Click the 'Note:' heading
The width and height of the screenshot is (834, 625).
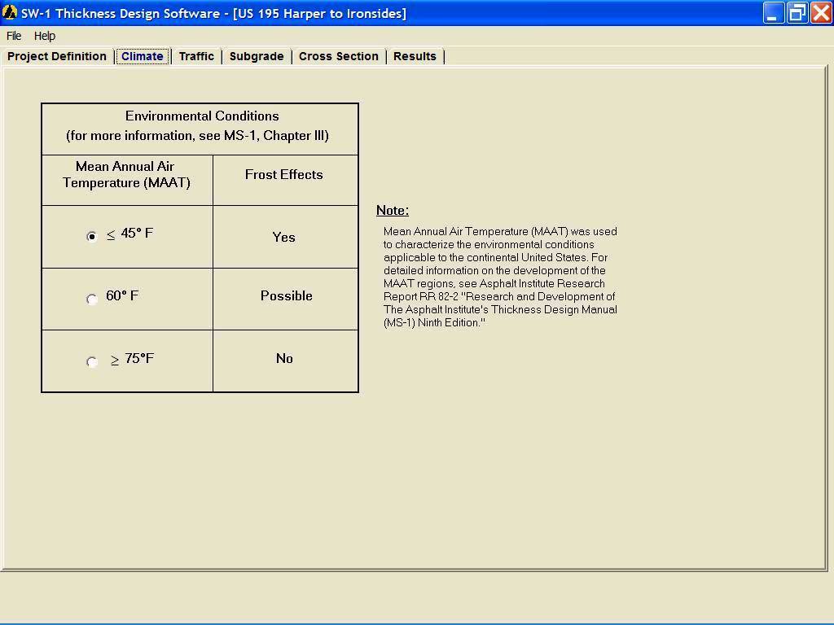coord(393,211)
